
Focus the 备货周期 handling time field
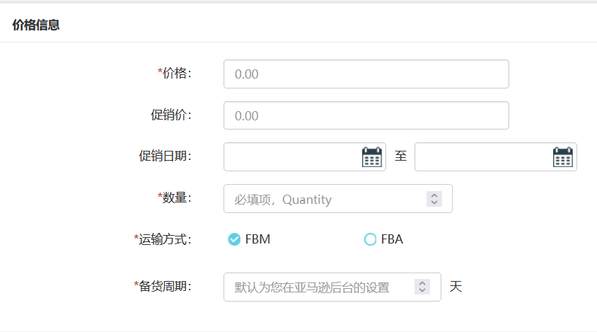(332, 287)
